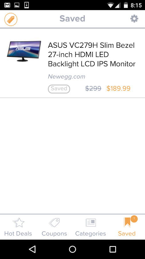Tap the Android back navigation button
Screen dimensions: 145x259
32,249
